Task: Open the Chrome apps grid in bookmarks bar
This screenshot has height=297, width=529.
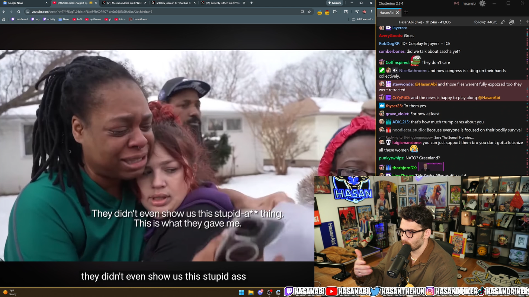Action: click(3, 19)
